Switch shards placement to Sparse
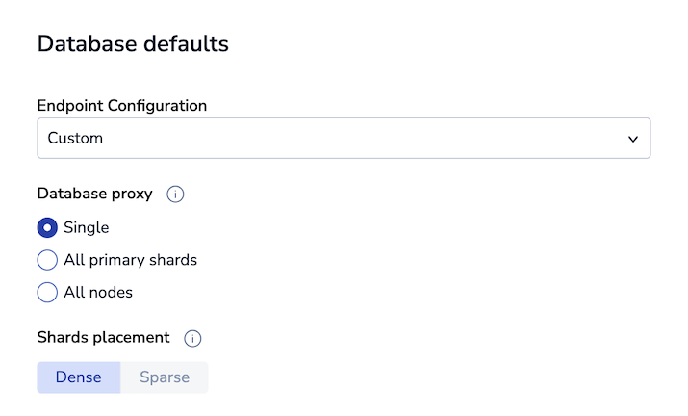The height and width of the screenshot is (416, 688). [165, 377]
